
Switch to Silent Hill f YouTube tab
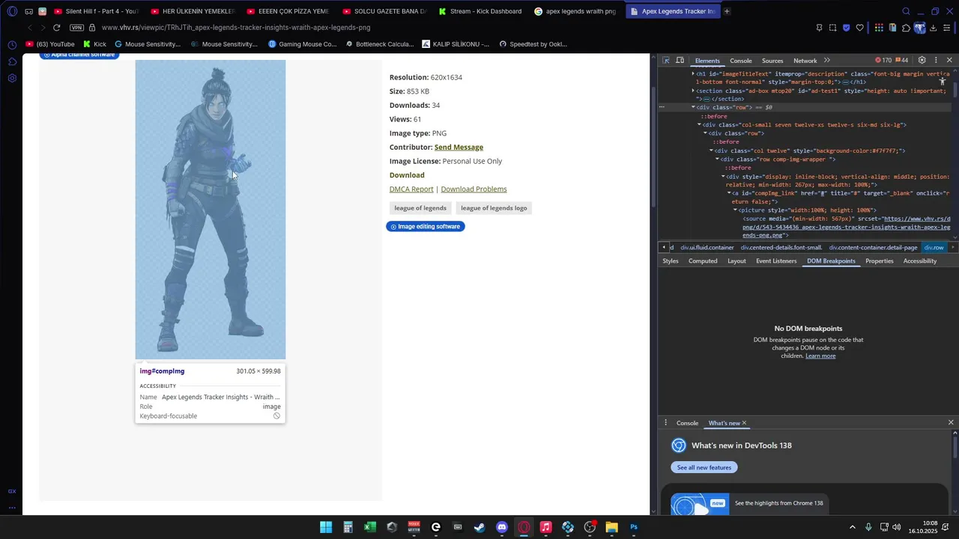pos(97,11)
